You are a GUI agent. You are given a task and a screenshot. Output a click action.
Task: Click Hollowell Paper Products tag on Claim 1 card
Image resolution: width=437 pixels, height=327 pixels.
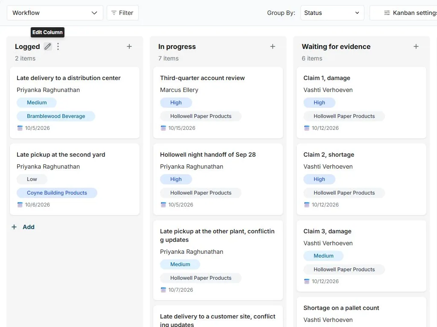tap(344, 116)
